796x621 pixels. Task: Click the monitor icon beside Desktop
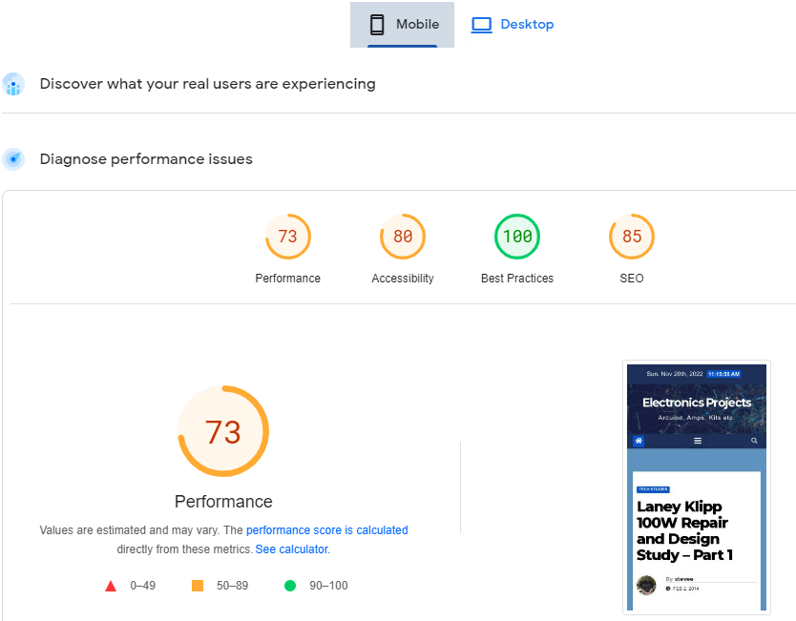pos(482,25)
